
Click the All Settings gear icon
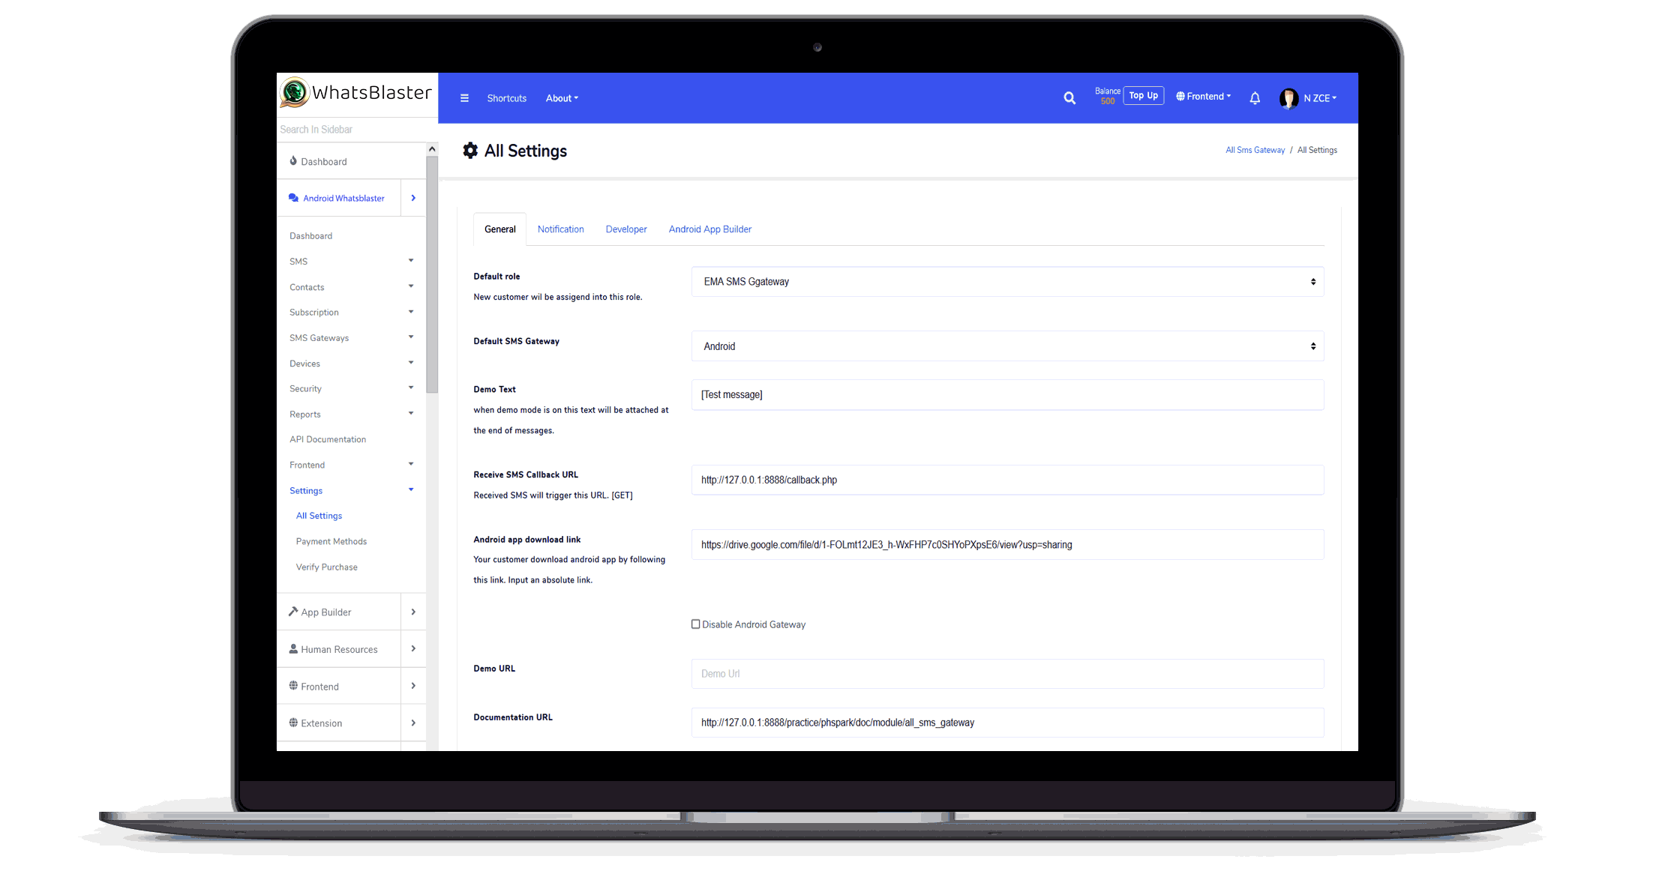pyautogui.click(x=470, y=151)
